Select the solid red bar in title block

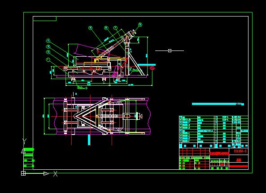(238, 166)
